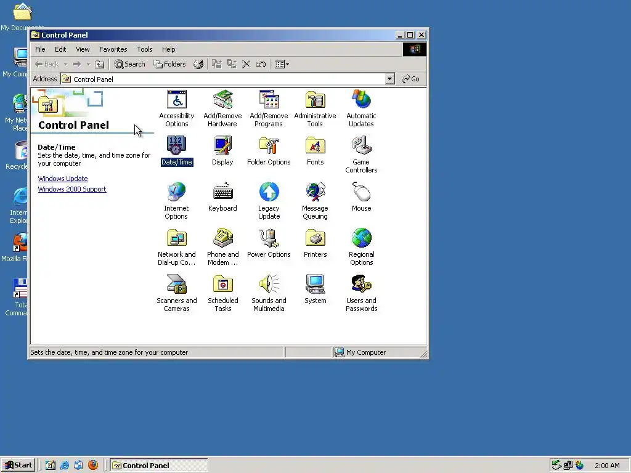The height and width of the screenshot is (473, 631).
Task: Expand the Back history dropdown arrow
Action: [x=65, y=64]
